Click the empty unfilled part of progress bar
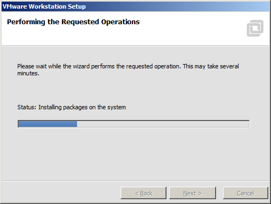 pyautogui.click(x=163, y=124)
